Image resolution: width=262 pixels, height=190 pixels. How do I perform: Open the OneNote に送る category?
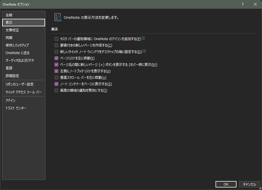tap(24, 53)
